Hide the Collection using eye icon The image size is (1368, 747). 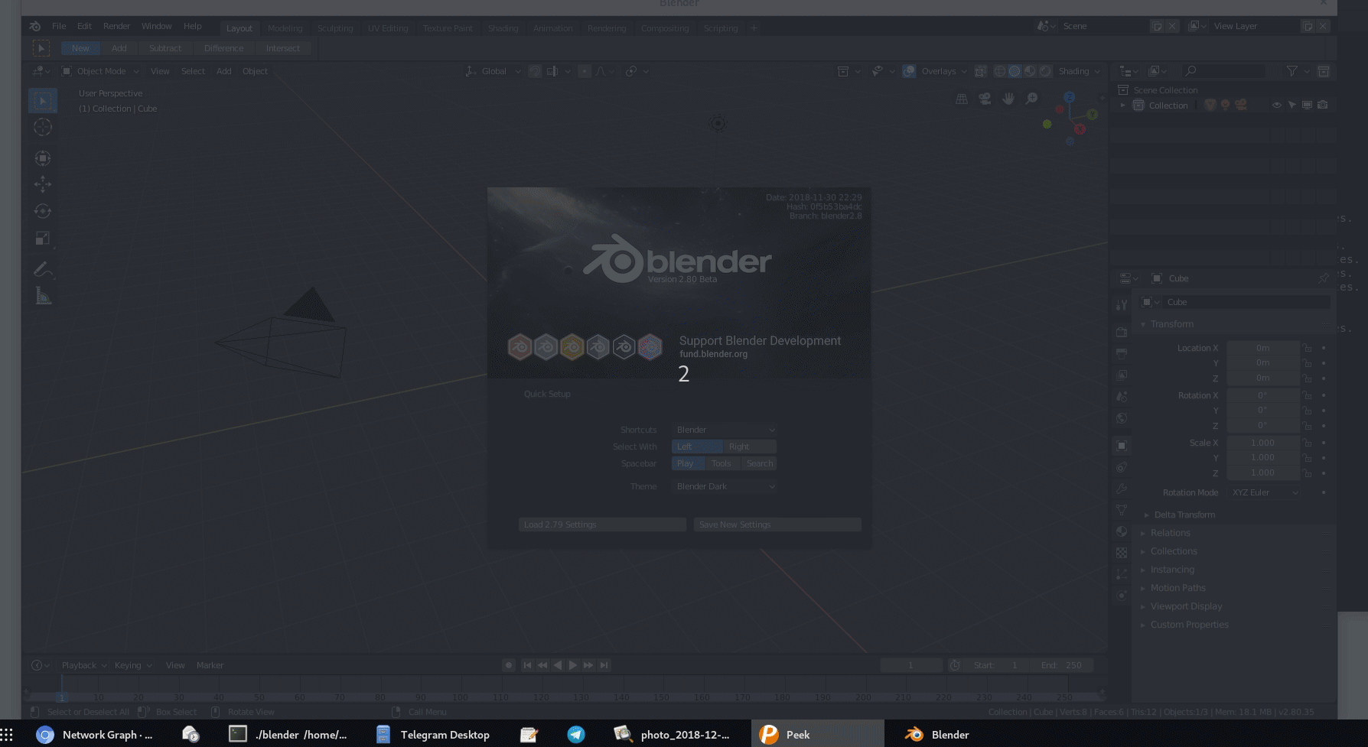tap(1276, 106)
